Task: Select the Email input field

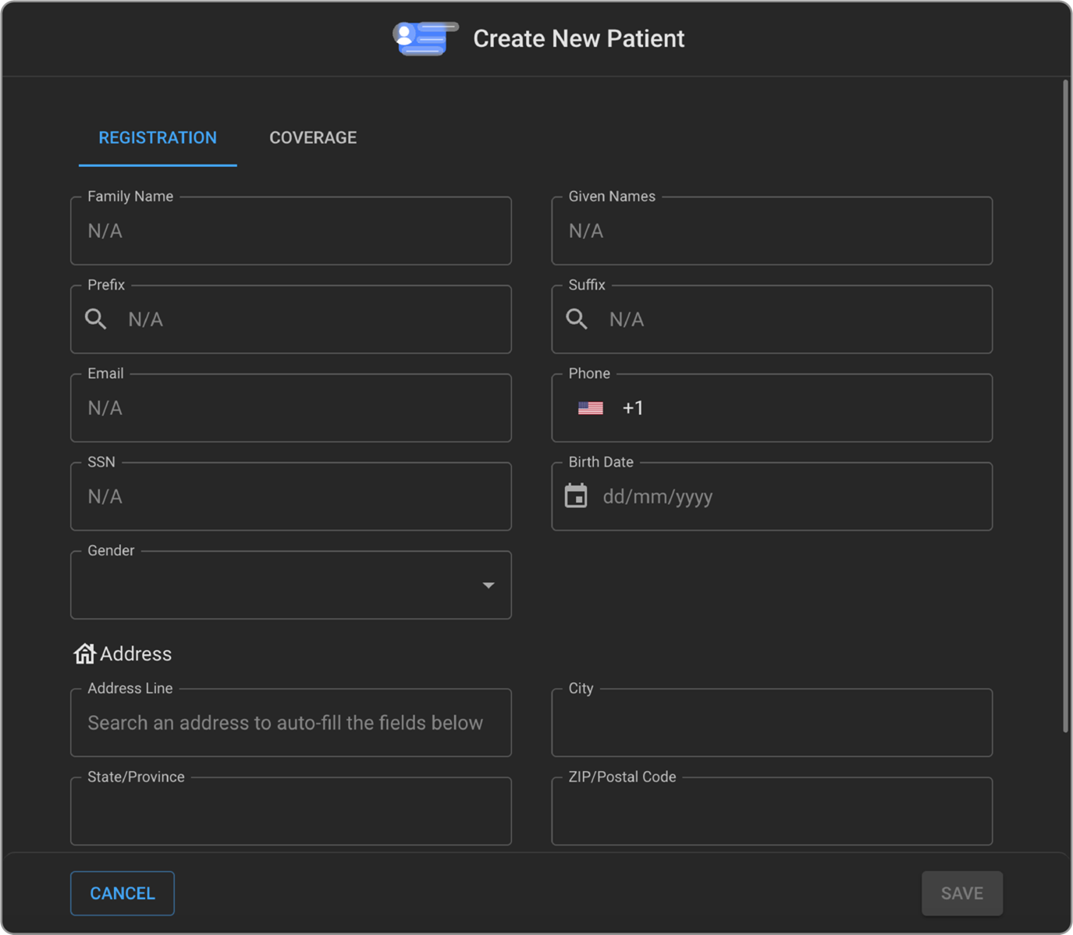Action: [290, 409]
